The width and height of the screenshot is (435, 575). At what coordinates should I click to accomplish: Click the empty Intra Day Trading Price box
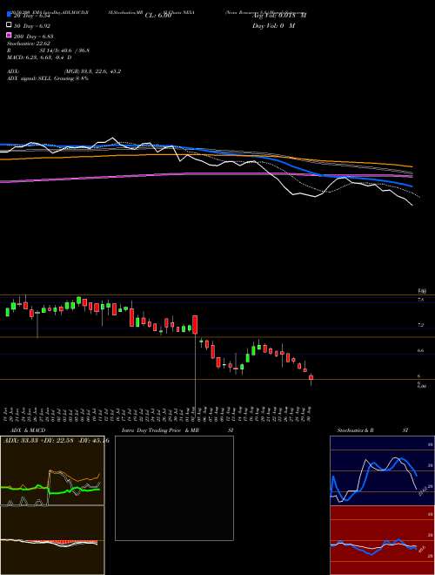(174, 488)
